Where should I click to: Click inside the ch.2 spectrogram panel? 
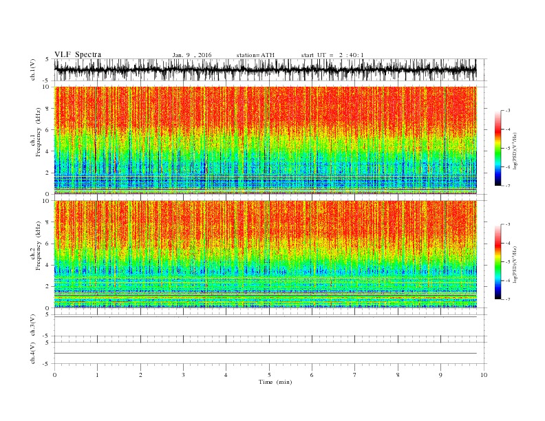[265, 255]
